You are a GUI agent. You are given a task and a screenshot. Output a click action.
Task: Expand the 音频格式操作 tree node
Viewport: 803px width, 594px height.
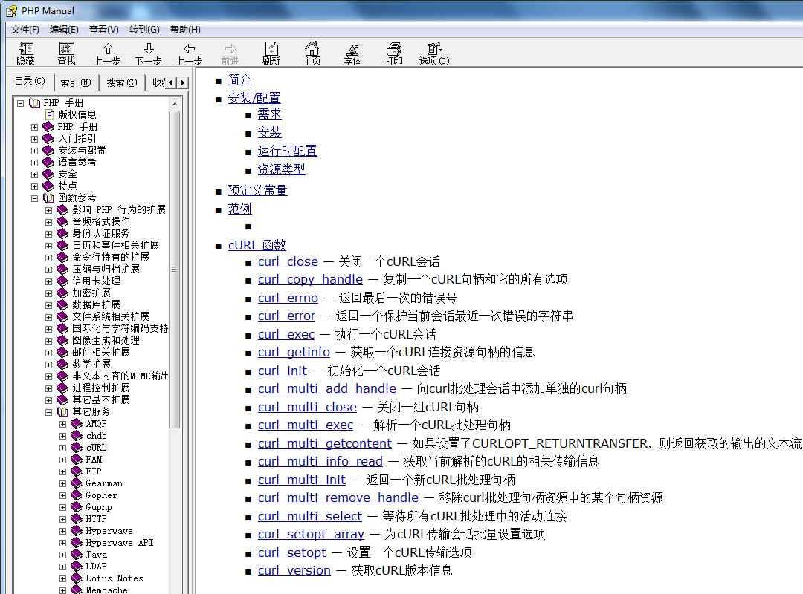[48, 222]
